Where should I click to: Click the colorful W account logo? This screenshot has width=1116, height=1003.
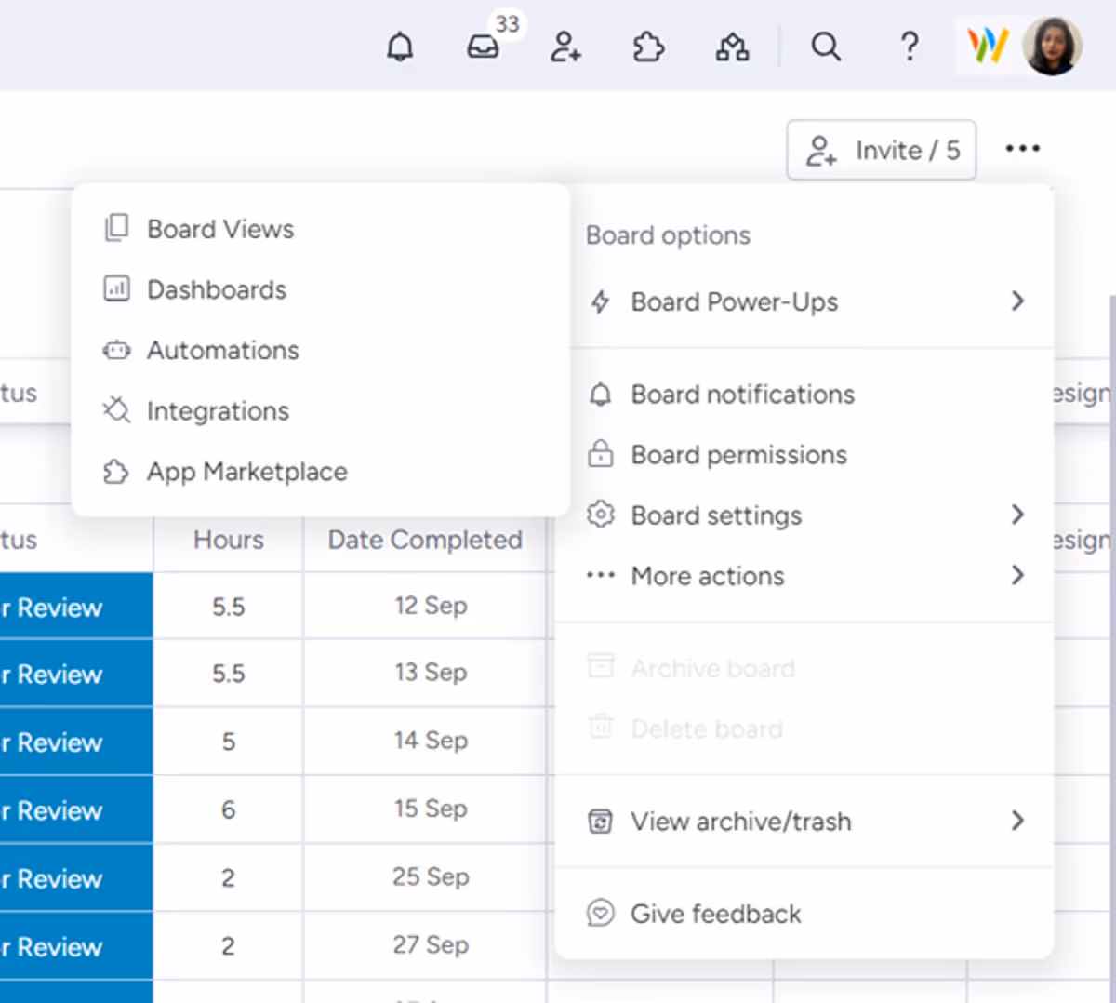point(988,45)
